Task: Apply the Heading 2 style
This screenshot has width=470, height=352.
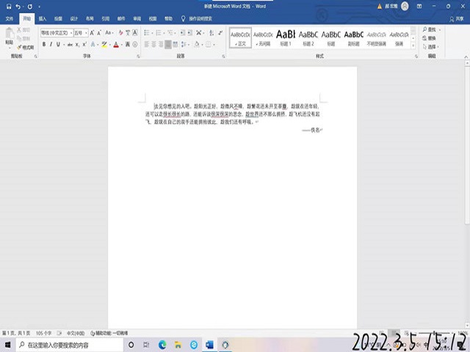Action: click(x=308, y=37)
